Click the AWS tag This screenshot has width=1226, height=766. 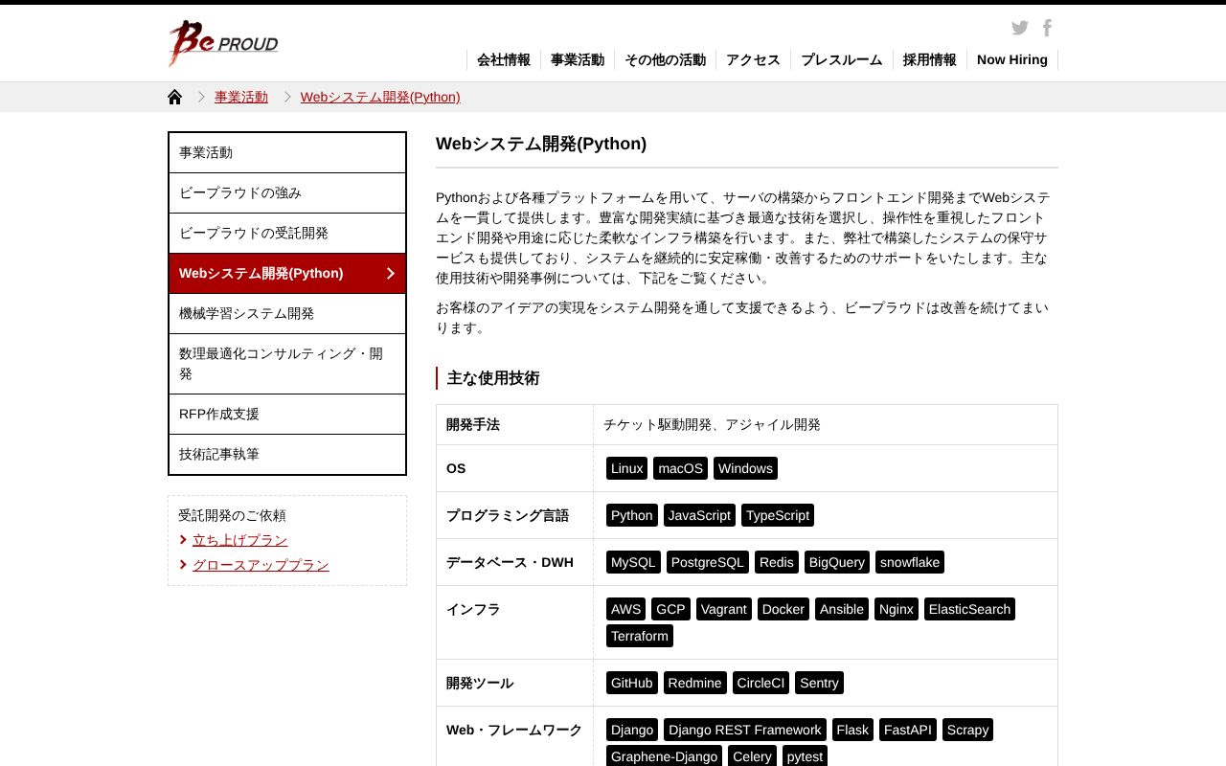pyautogui.click(x=626, y=609)
